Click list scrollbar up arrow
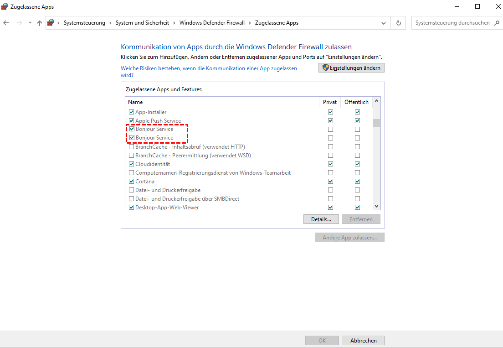 tap(377, 101)
